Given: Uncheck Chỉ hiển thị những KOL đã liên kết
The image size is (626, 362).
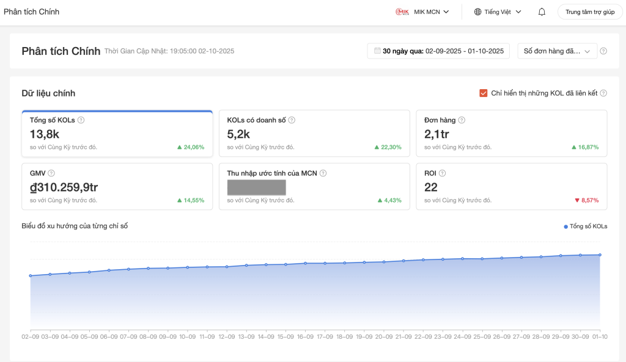Looking at the screenshot, I should 484,93.
